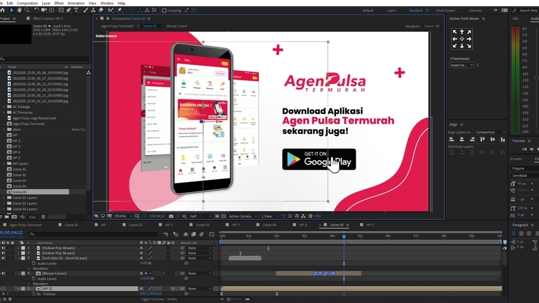
Task: Click the show channel RGB icon
Action: point(184,216)
